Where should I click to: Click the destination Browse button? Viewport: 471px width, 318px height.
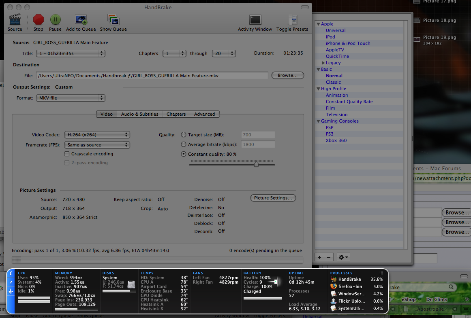[x=288, y=75]
